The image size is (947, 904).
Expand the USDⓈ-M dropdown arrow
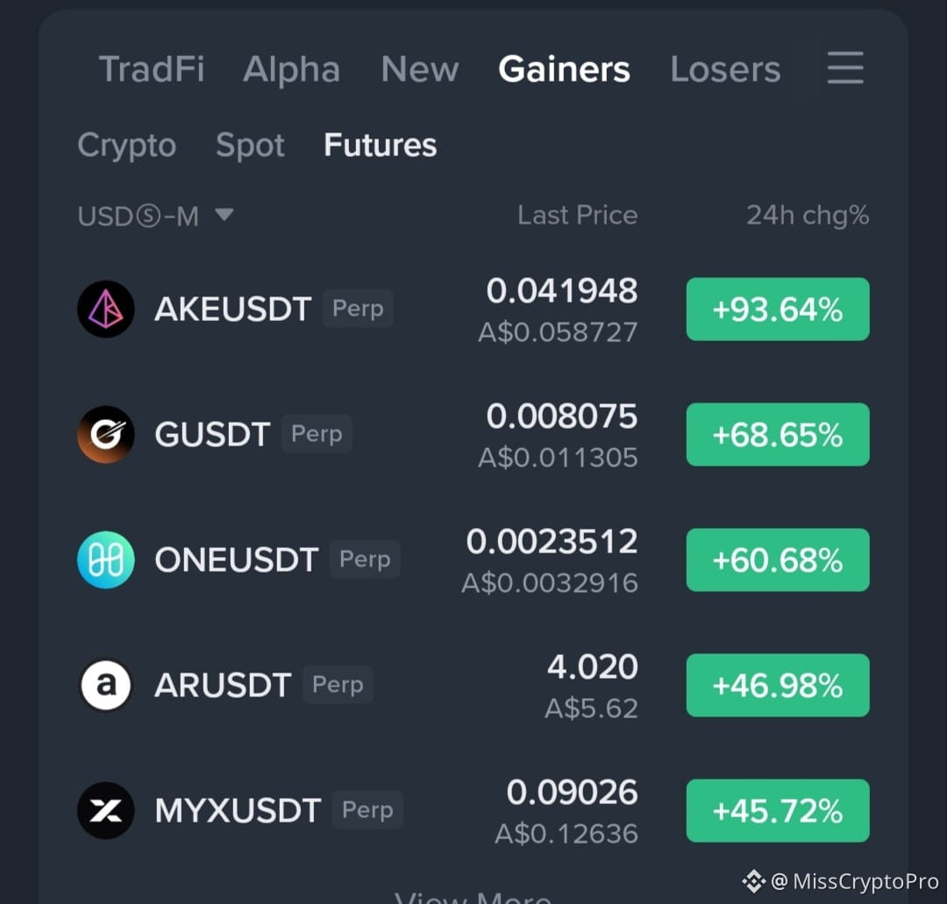point(224,214)
